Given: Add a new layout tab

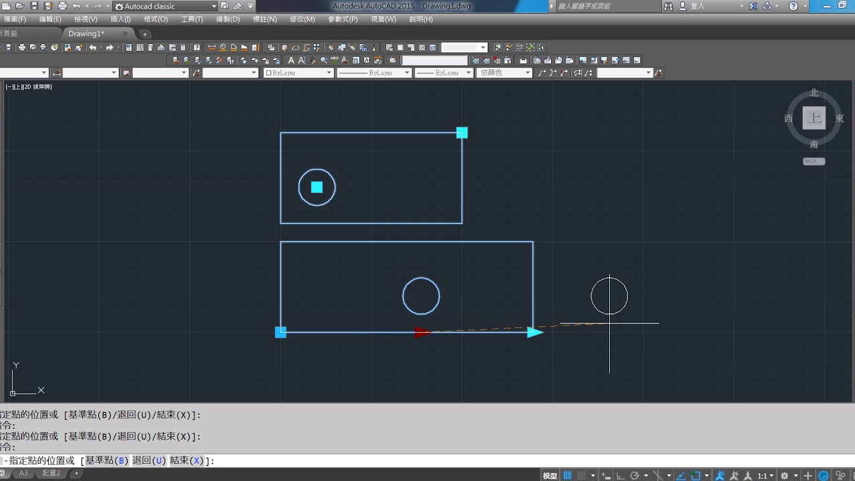Looking at the screenshot, I should 76,474.
